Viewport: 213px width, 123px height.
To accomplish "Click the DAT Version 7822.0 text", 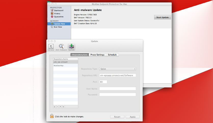I will 83,18.
